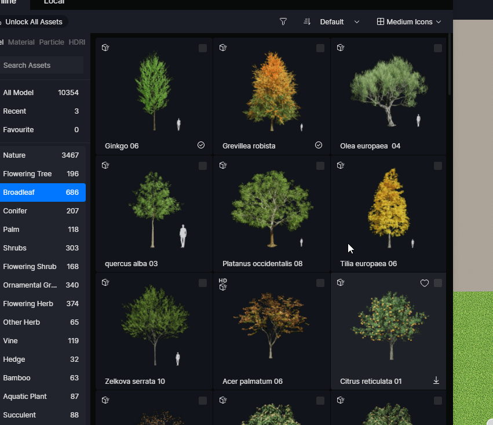Select the Grevillea robista checkbox
This screenshot has width=493, height=425.
coord(320,48)
